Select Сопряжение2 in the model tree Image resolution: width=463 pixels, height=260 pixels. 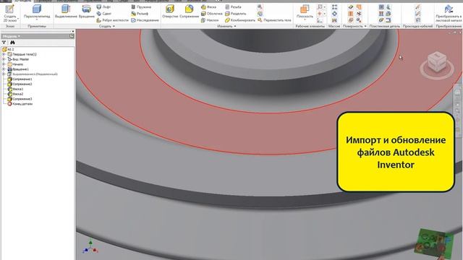tap(20, 84)
